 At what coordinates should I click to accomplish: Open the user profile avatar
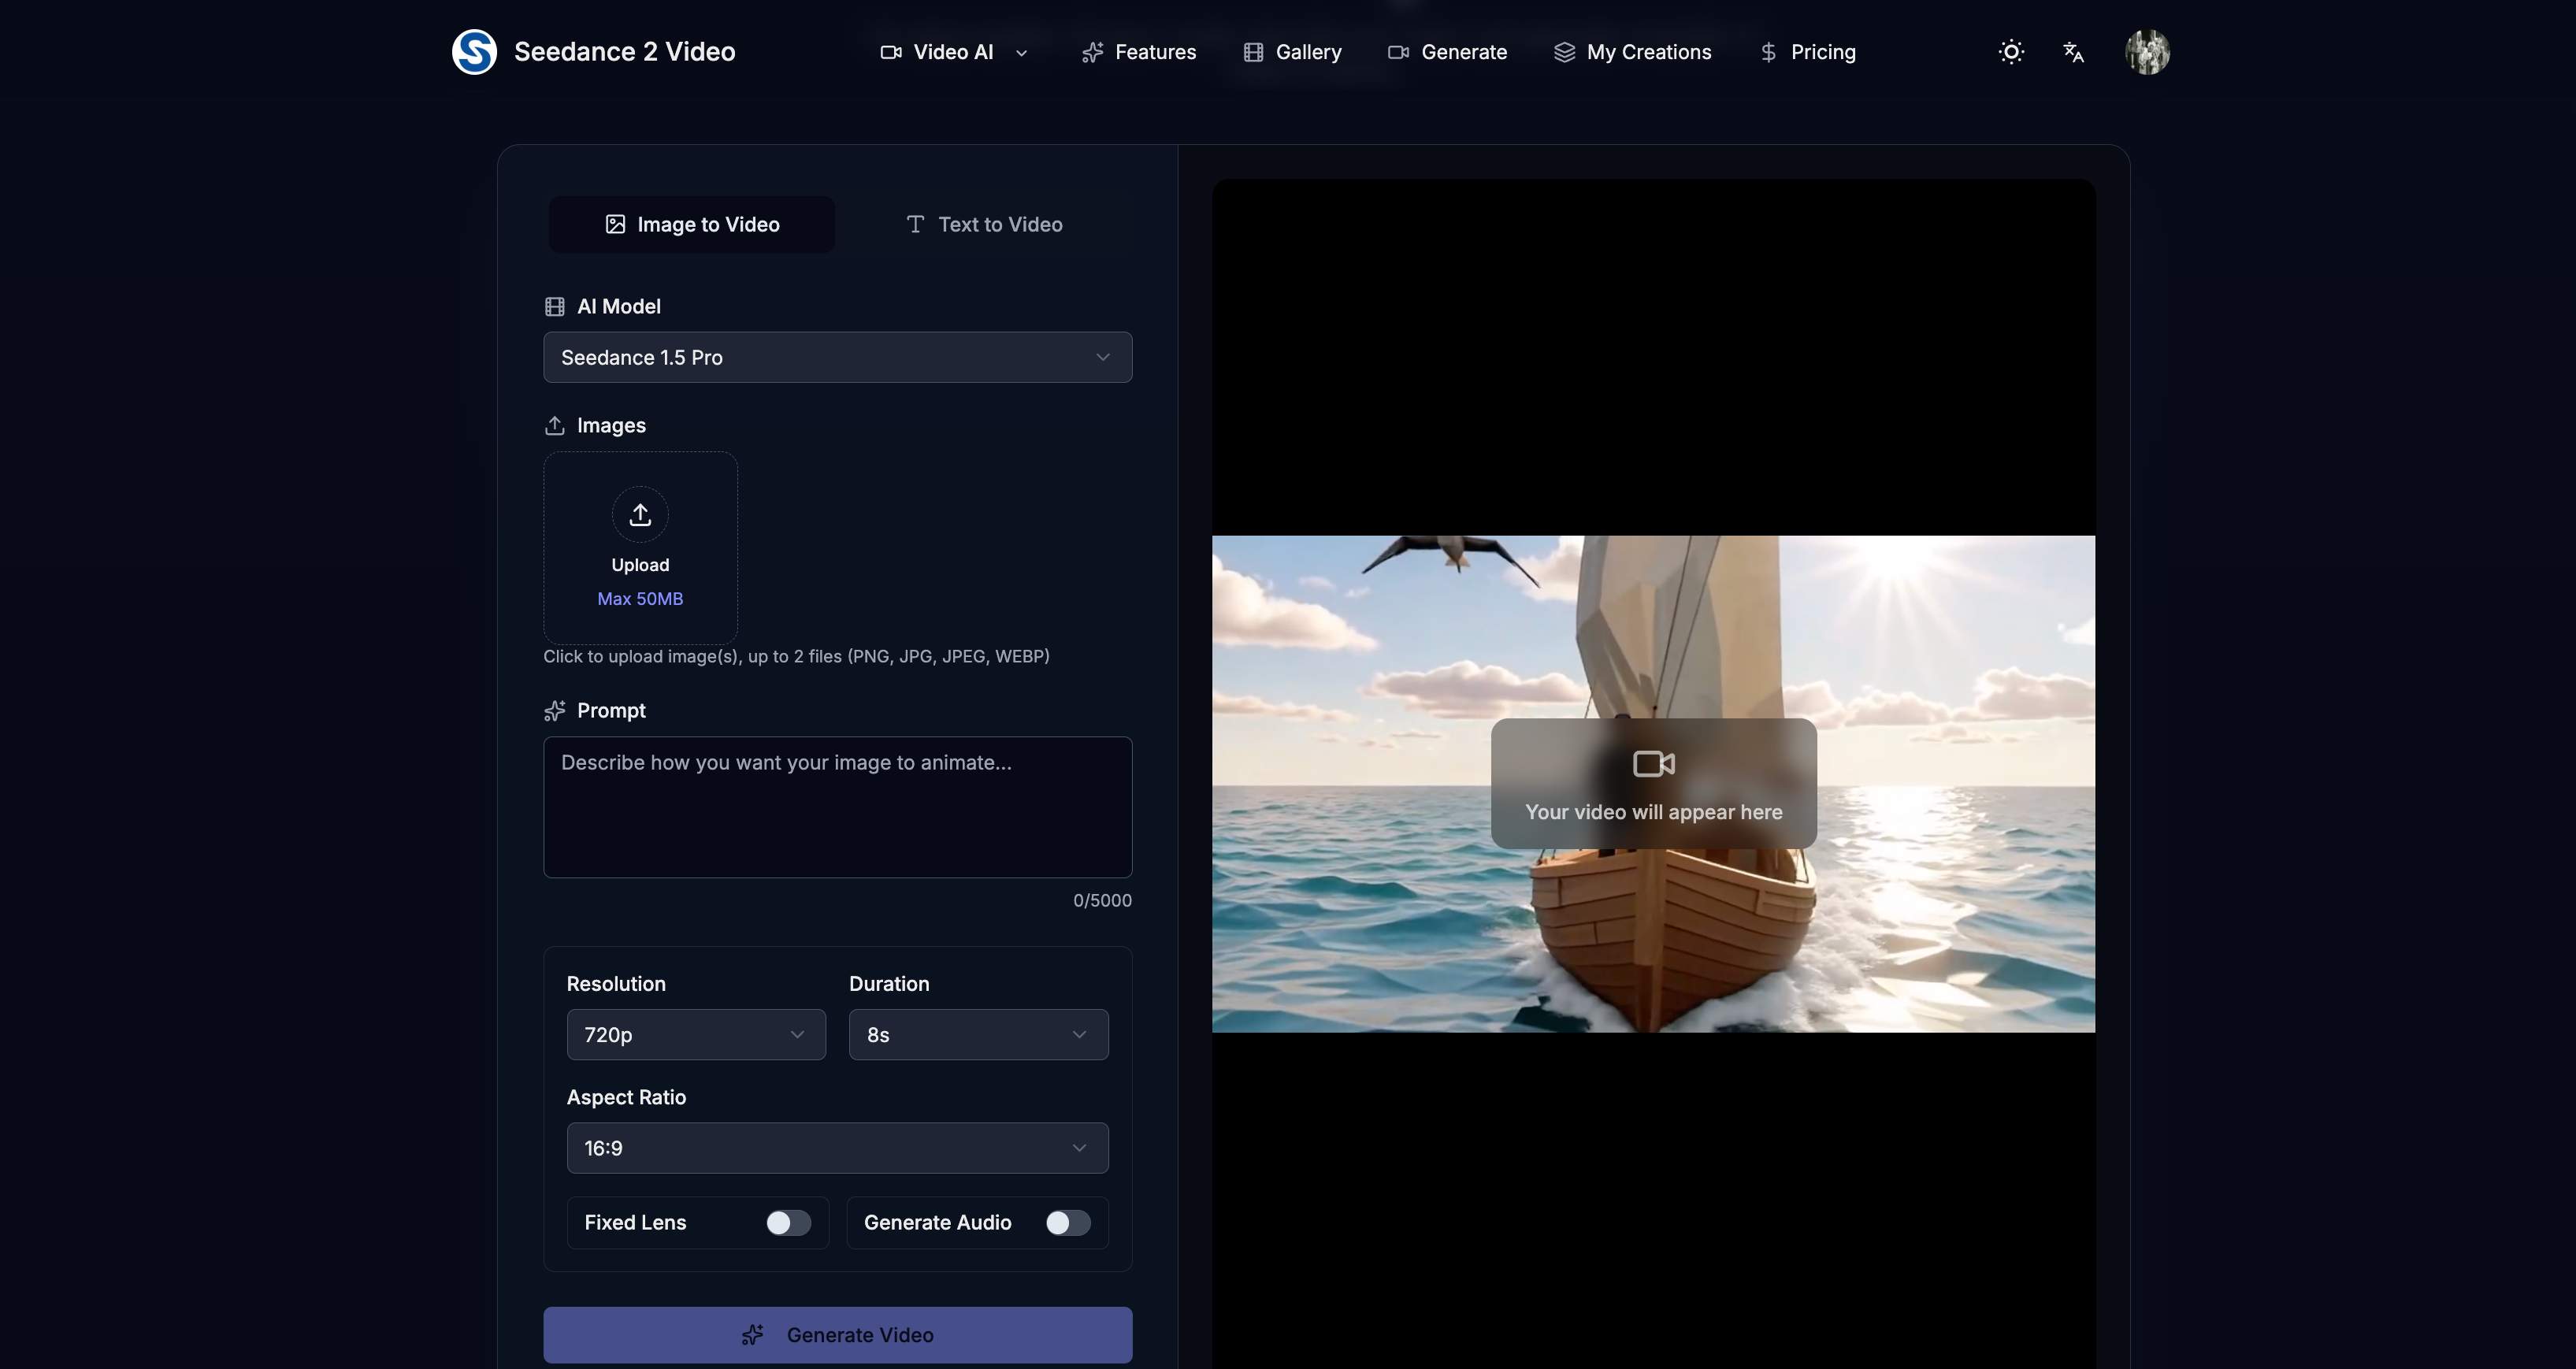click(2147, 51)
